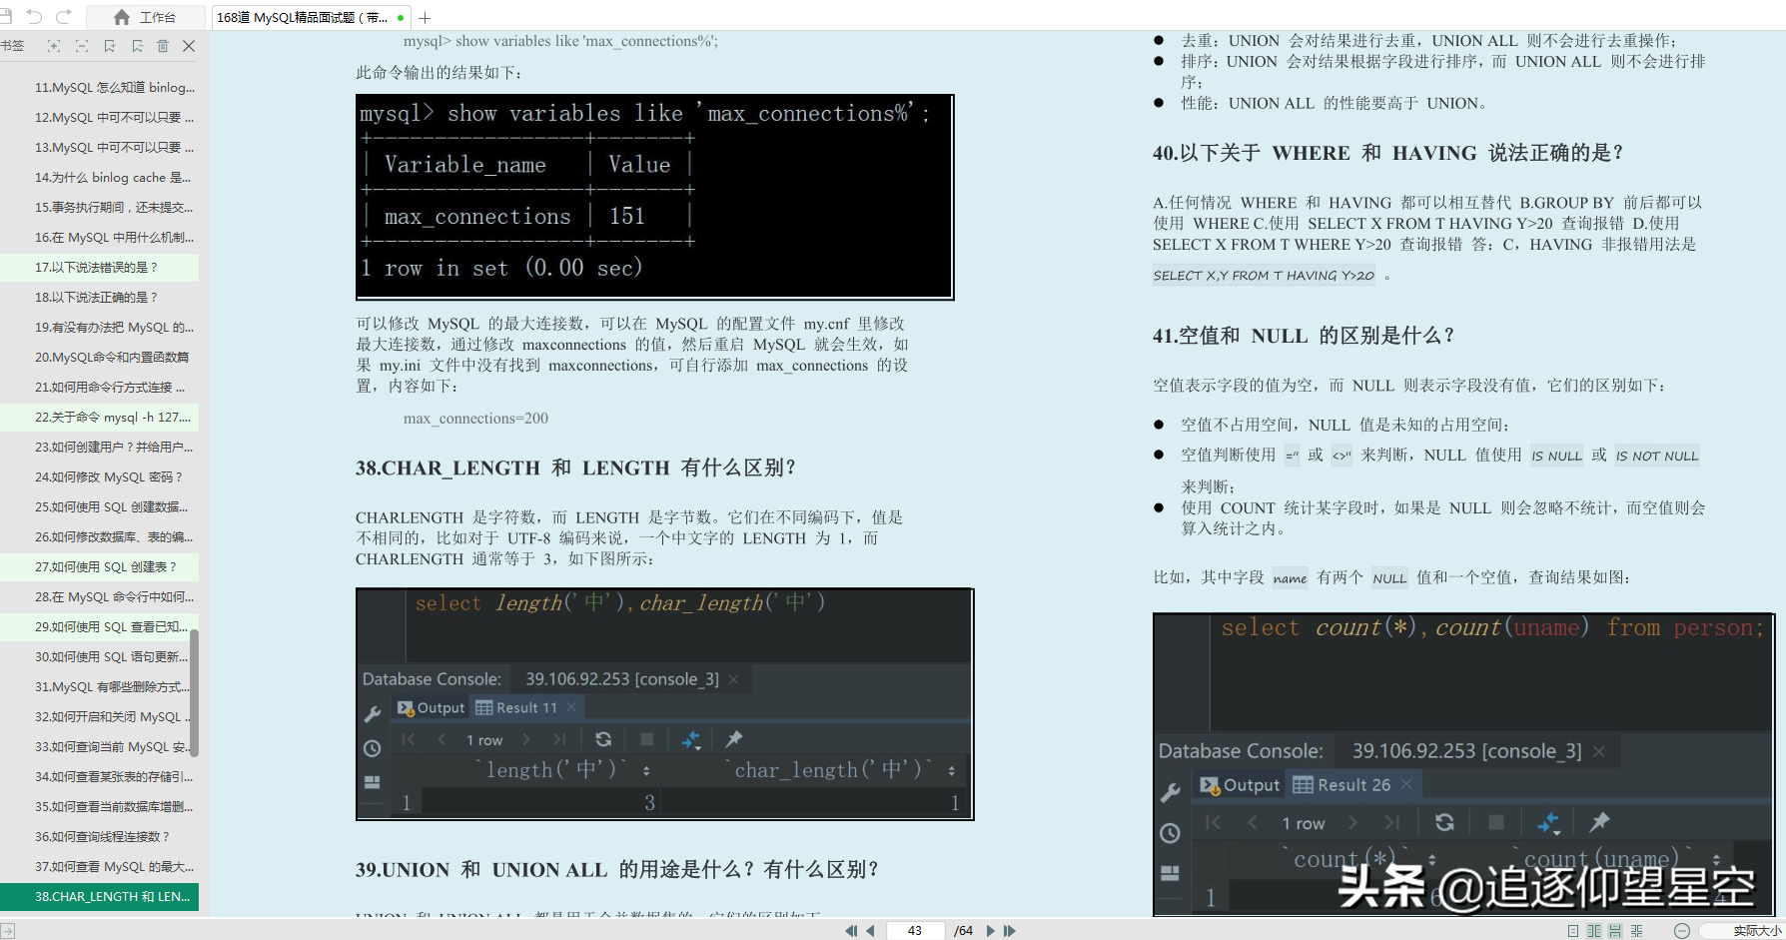This screenshot has width=1786, height=940.
Task: Zoom out with the minus button
Action: pyautogui.click(x=1682, y=931)
